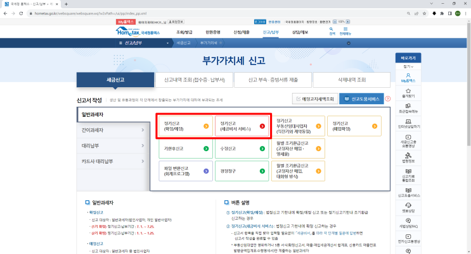Open the 회원정보 button

[176, 22]
